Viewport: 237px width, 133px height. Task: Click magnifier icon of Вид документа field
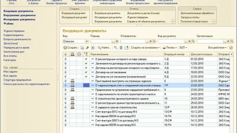pos(193,41)
